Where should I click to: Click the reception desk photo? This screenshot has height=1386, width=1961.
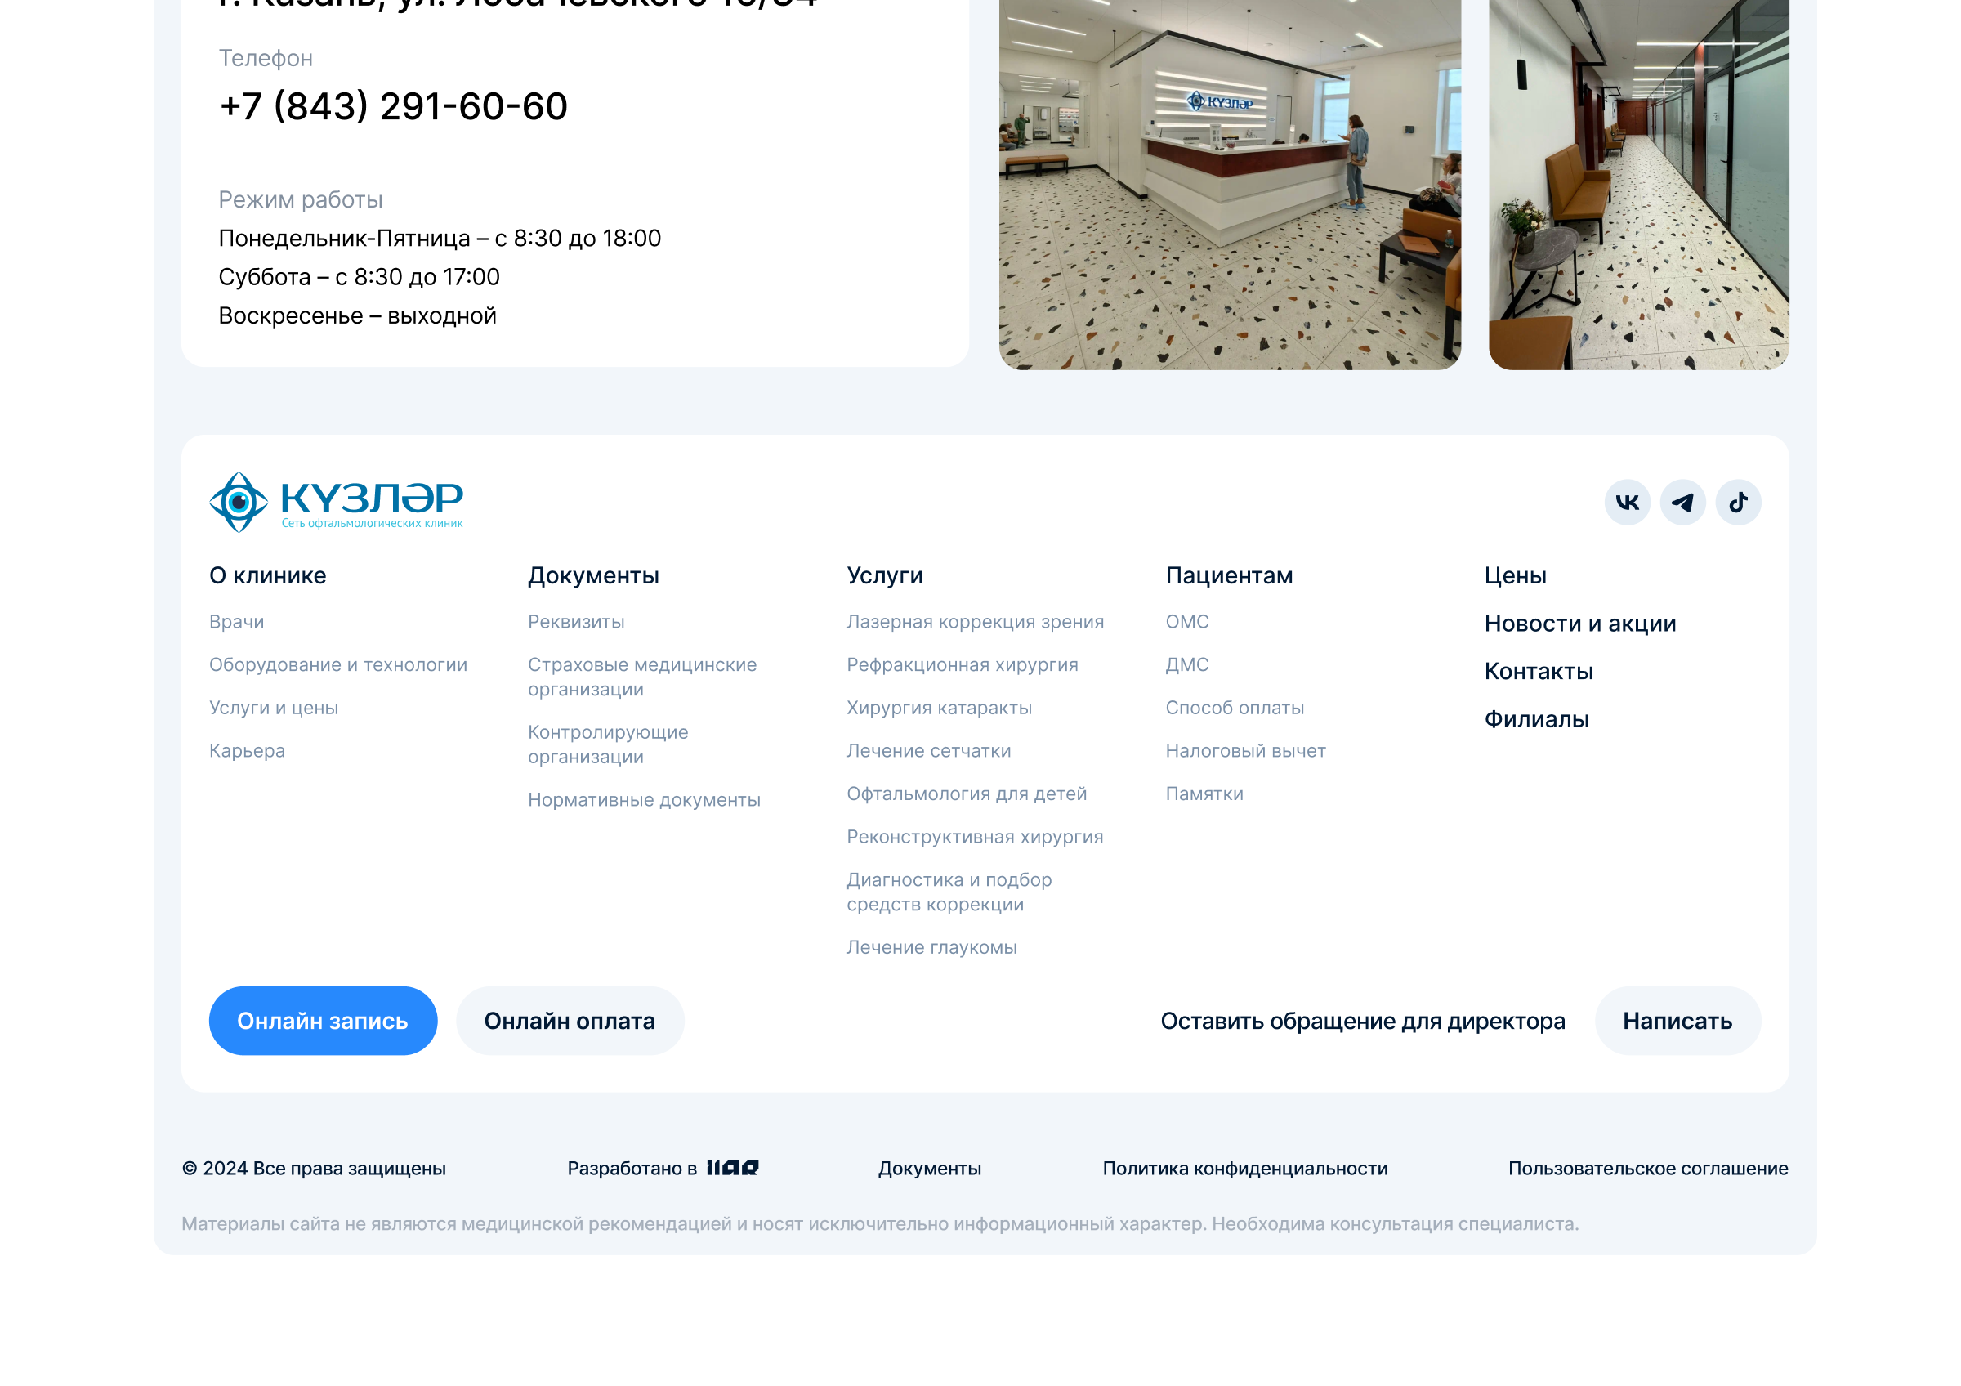(1229, 184)
